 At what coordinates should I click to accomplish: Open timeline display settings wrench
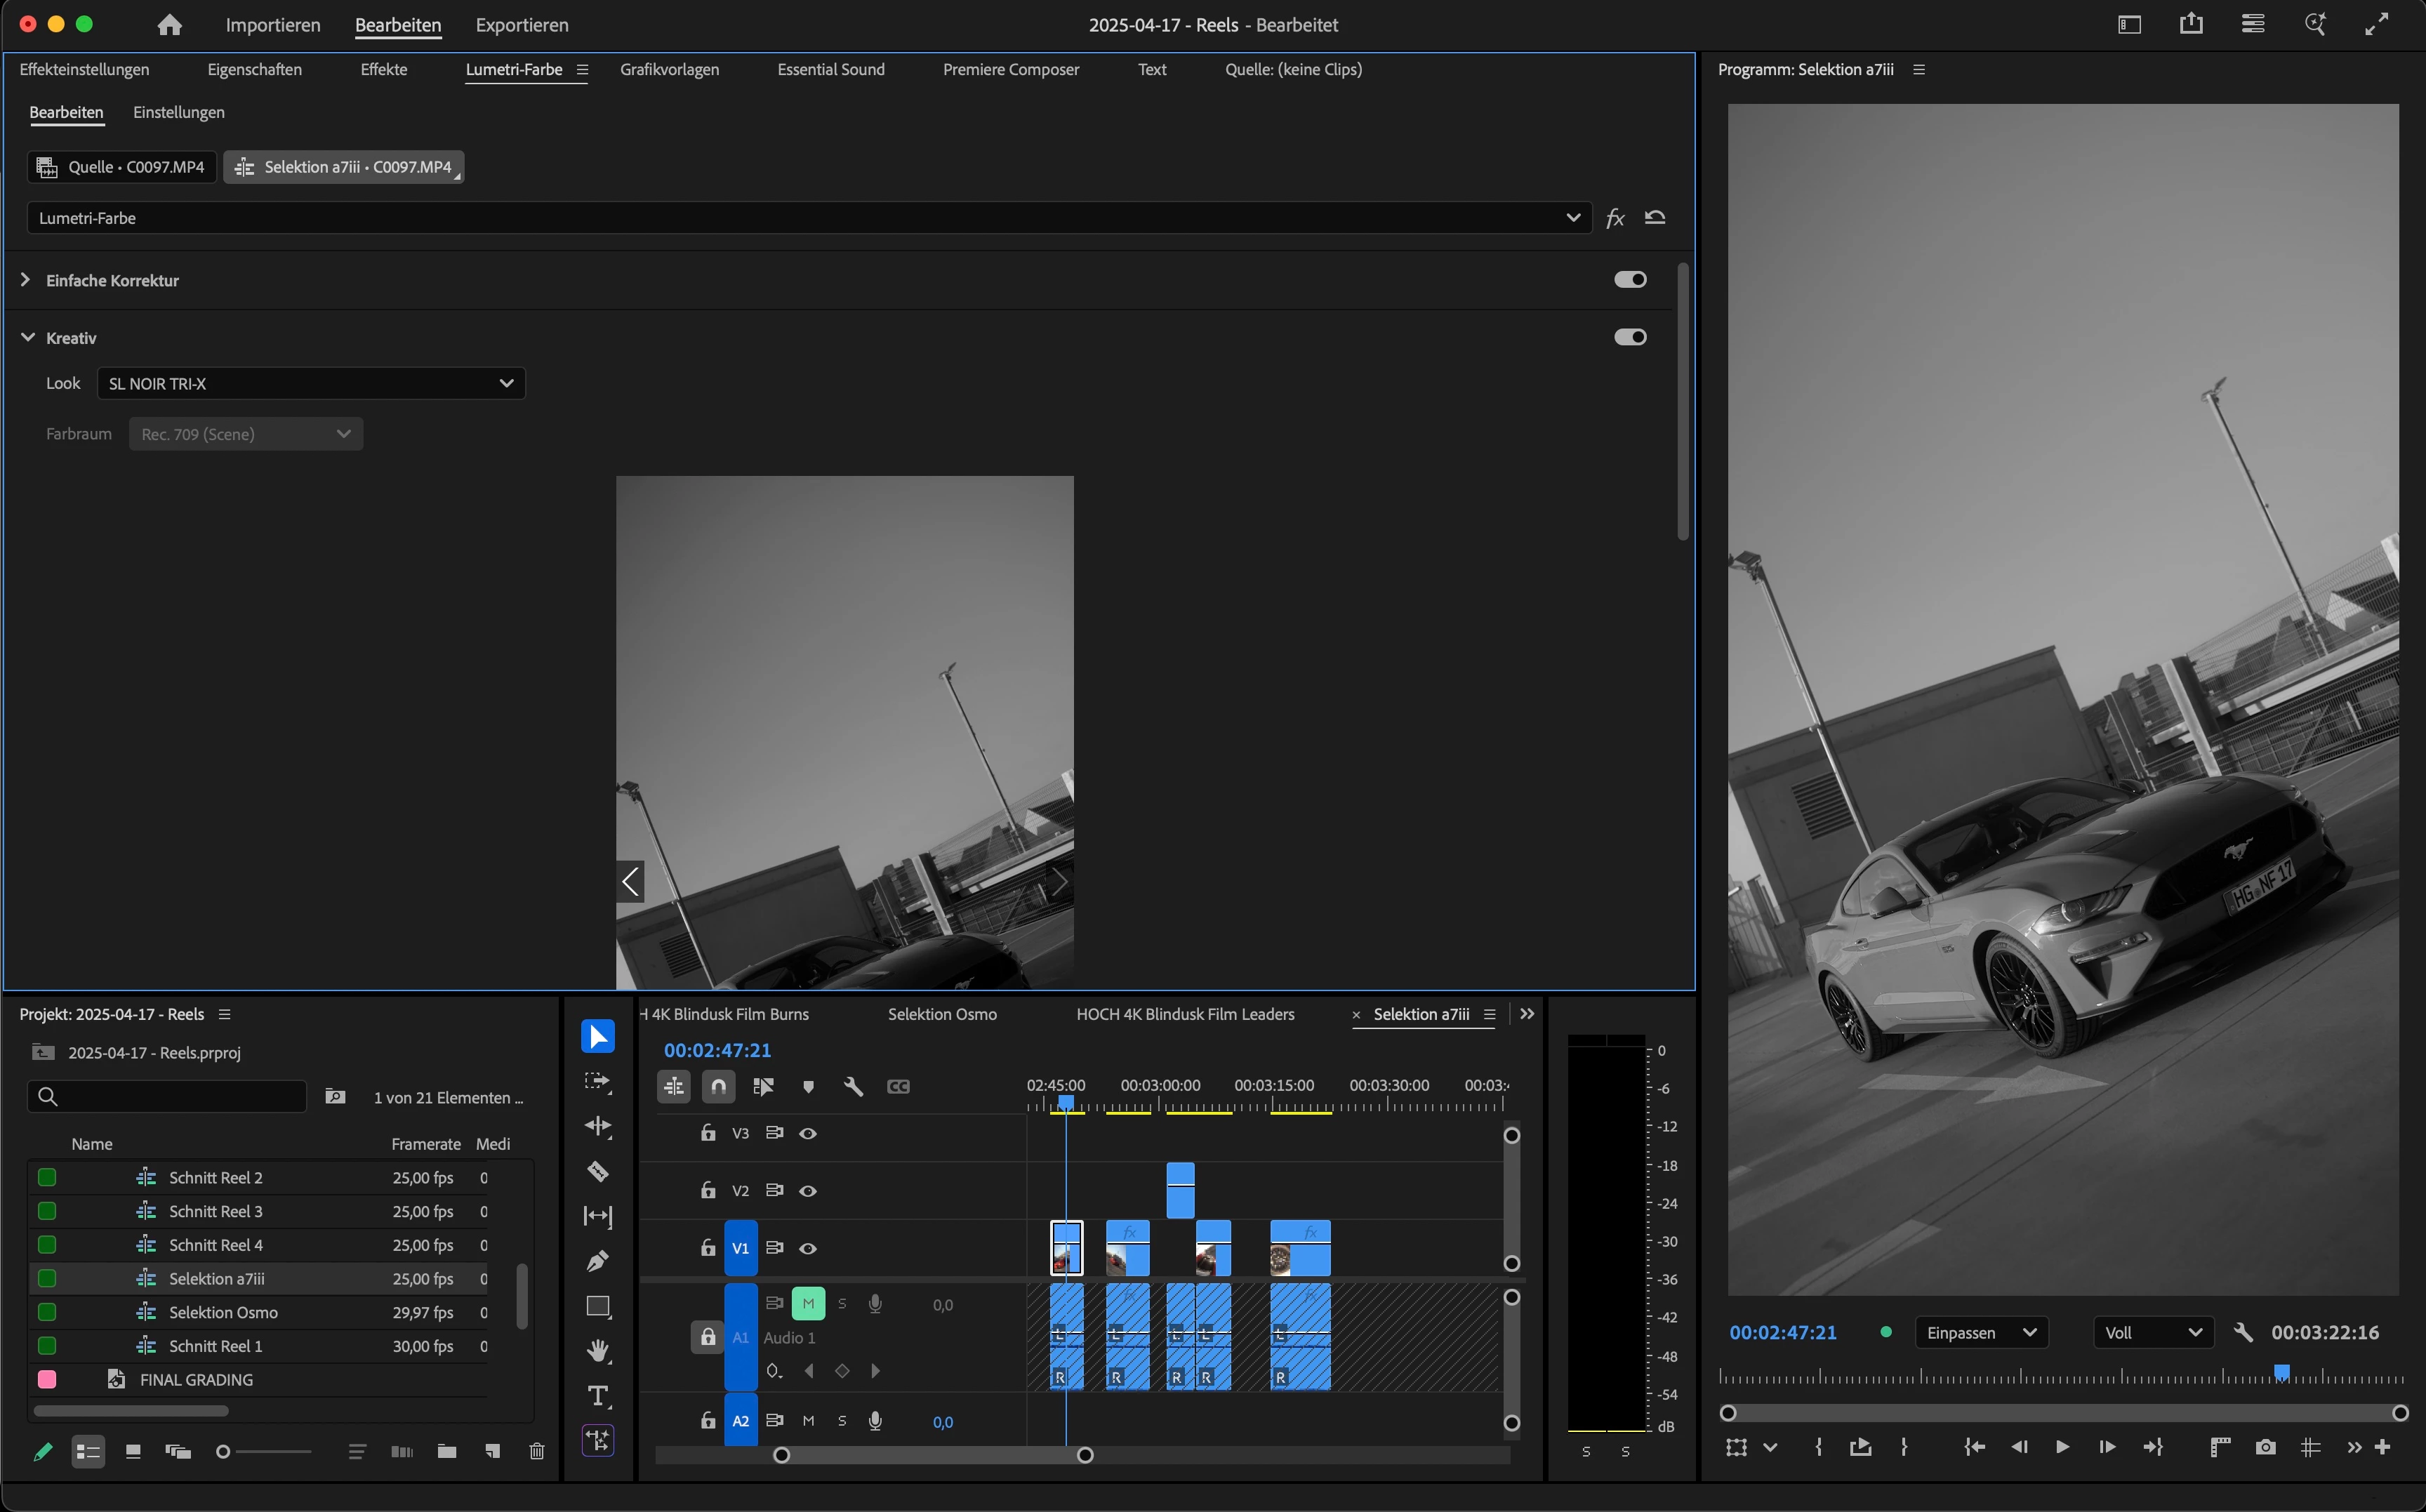853,1086
